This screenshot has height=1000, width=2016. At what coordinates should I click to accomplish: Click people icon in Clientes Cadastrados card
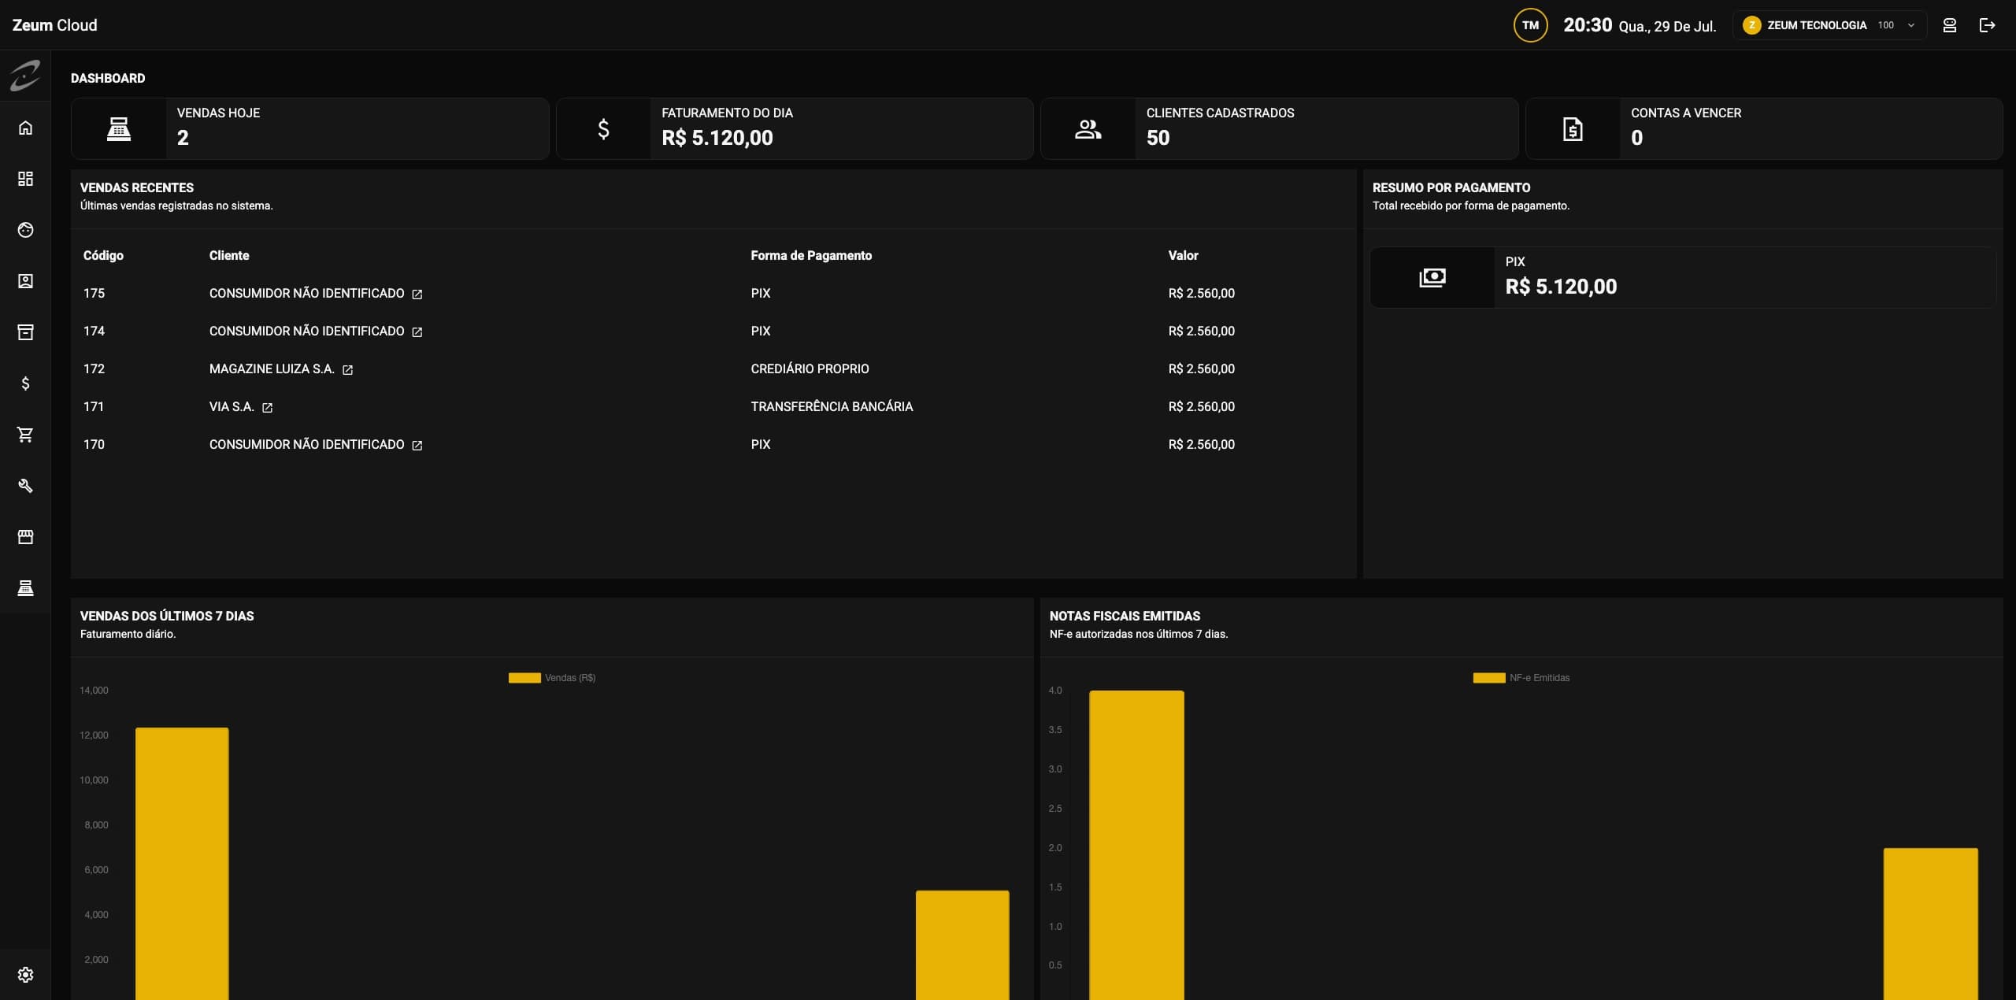click(x=1088, y=129)
